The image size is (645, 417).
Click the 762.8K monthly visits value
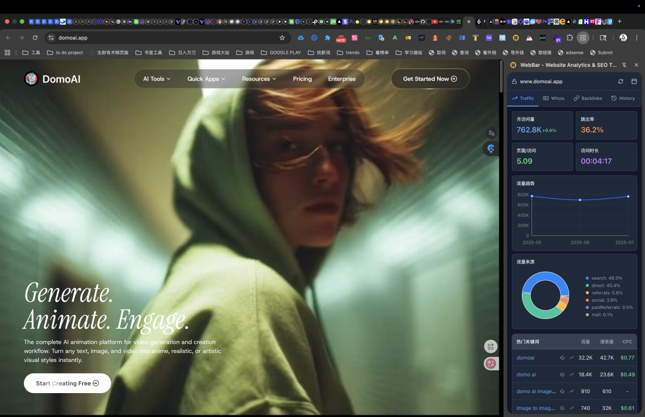click(529, 130)
